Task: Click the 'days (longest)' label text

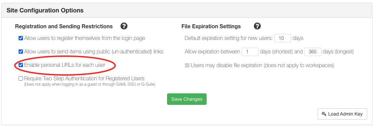Action: 338,52
